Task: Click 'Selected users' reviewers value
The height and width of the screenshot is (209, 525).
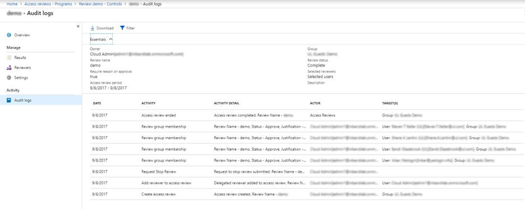Action: click(x=320, y=77)
